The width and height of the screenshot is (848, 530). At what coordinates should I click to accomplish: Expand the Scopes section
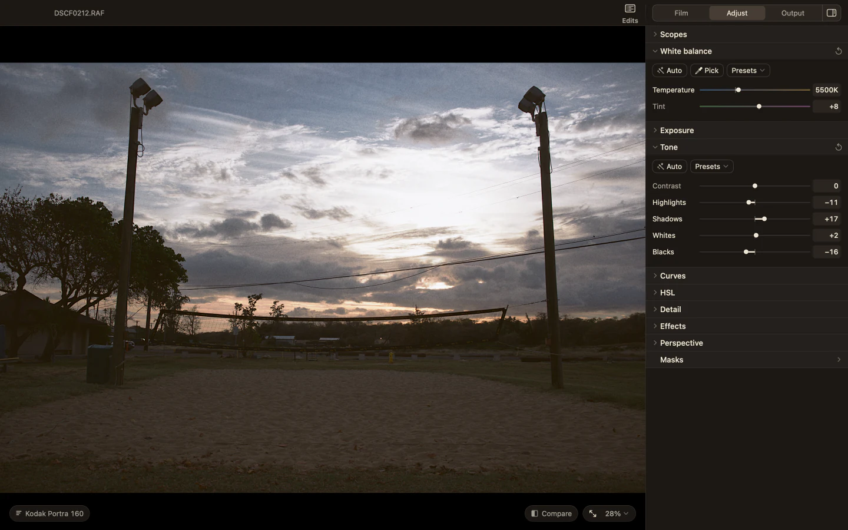(x=747, y=34)
